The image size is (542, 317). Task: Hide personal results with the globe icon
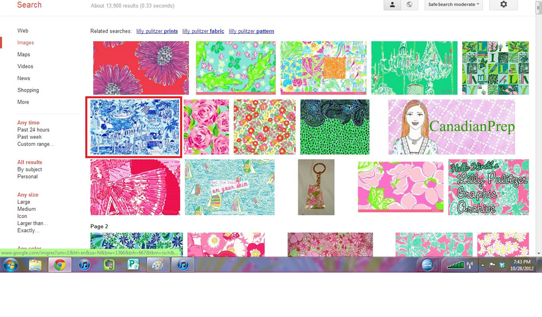tap(409, 4)
